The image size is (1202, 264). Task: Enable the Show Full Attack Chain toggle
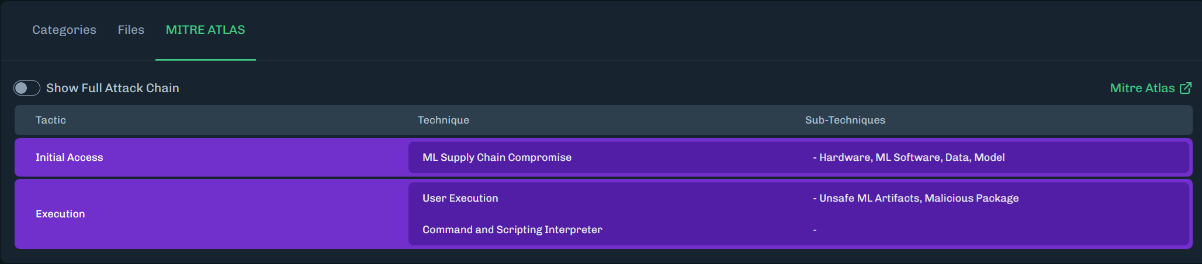point(27,88)
